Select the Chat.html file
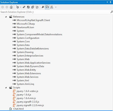Screen dimensions: 113x111 (18, 109)
